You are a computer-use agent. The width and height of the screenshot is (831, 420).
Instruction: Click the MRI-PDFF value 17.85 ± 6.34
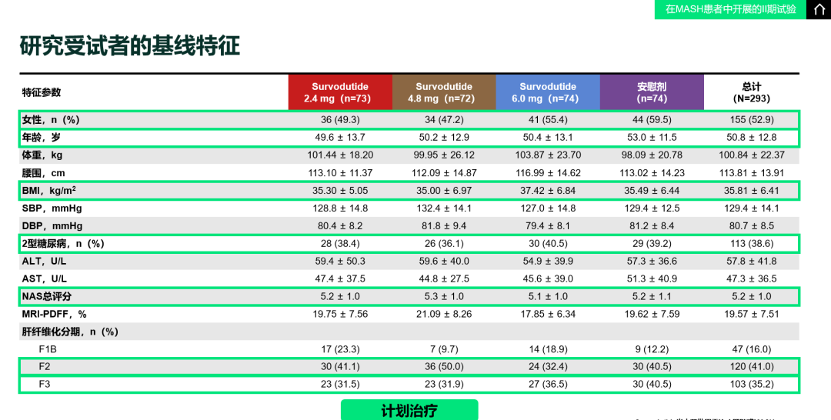pos(548,314)
